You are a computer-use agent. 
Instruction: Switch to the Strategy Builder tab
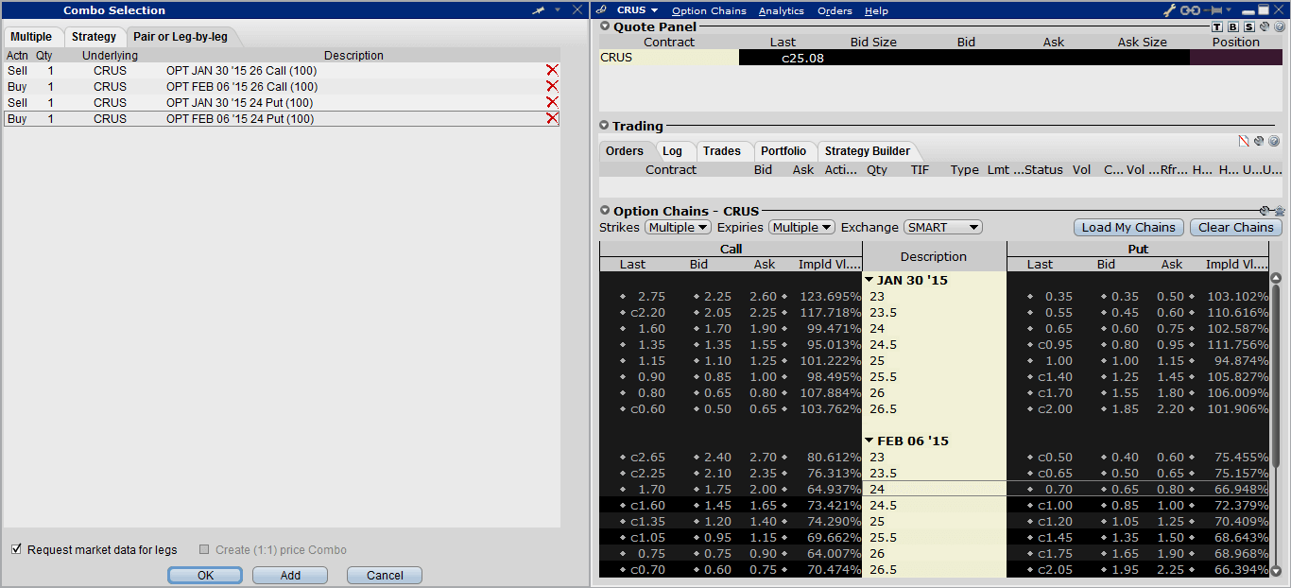pos(868,151)
